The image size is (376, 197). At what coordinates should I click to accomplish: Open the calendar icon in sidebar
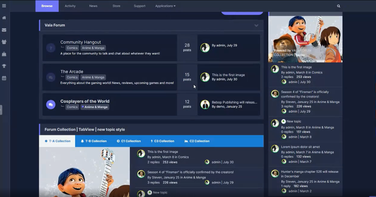point(4,78)
